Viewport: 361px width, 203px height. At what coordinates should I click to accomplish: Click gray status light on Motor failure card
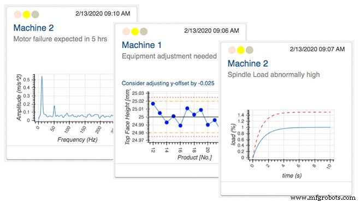point(35,14)
